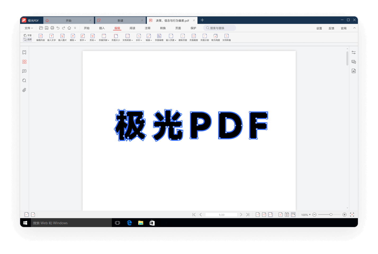Click the 反馈 feedback button
This screenshot has width=378, height=254.
(x=331, y=28)
